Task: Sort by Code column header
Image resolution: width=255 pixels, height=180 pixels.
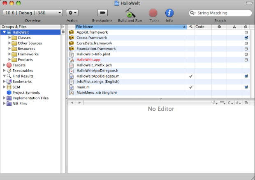Action: coord(203,27)
